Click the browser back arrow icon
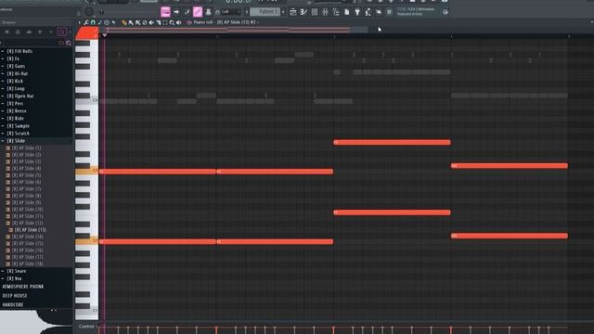 point(6,32)
